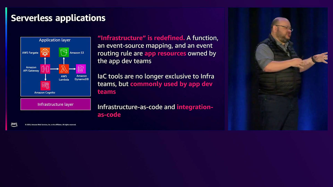This screenshot has height=187, width=333.
Task: Click the "Amazon S3" label
Action: pos(77,53)
